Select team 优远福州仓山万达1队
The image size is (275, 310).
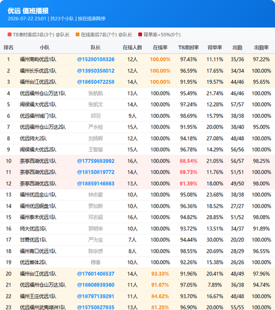pos(43,94)
